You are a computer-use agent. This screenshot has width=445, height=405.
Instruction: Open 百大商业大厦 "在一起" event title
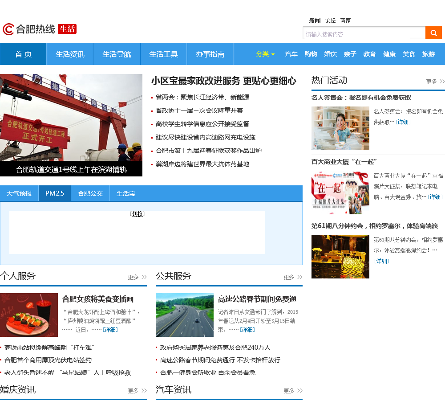344,162
